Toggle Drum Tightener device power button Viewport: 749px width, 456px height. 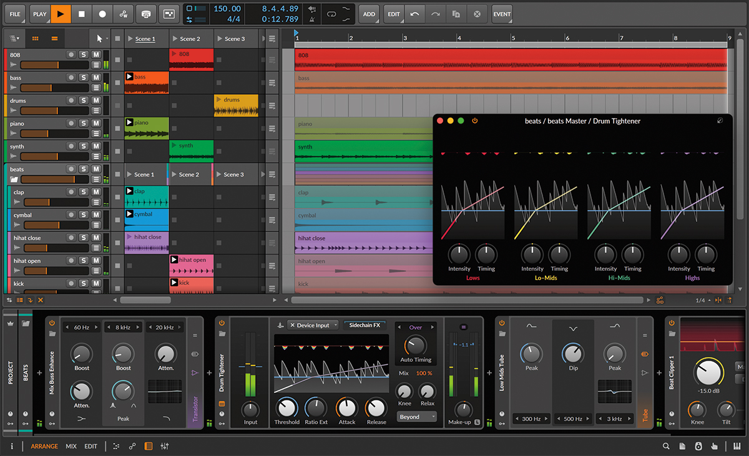(x=221, y=322)
